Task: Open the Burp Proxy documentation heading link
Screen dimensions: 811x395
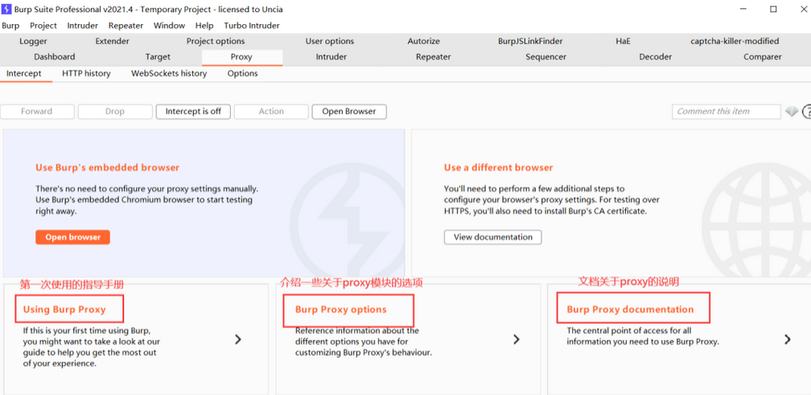Action: (x=630, y=309)
